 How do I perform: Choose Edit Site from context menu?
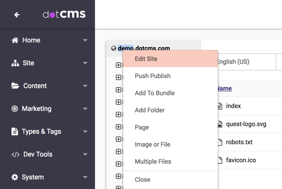coord(170,59)
